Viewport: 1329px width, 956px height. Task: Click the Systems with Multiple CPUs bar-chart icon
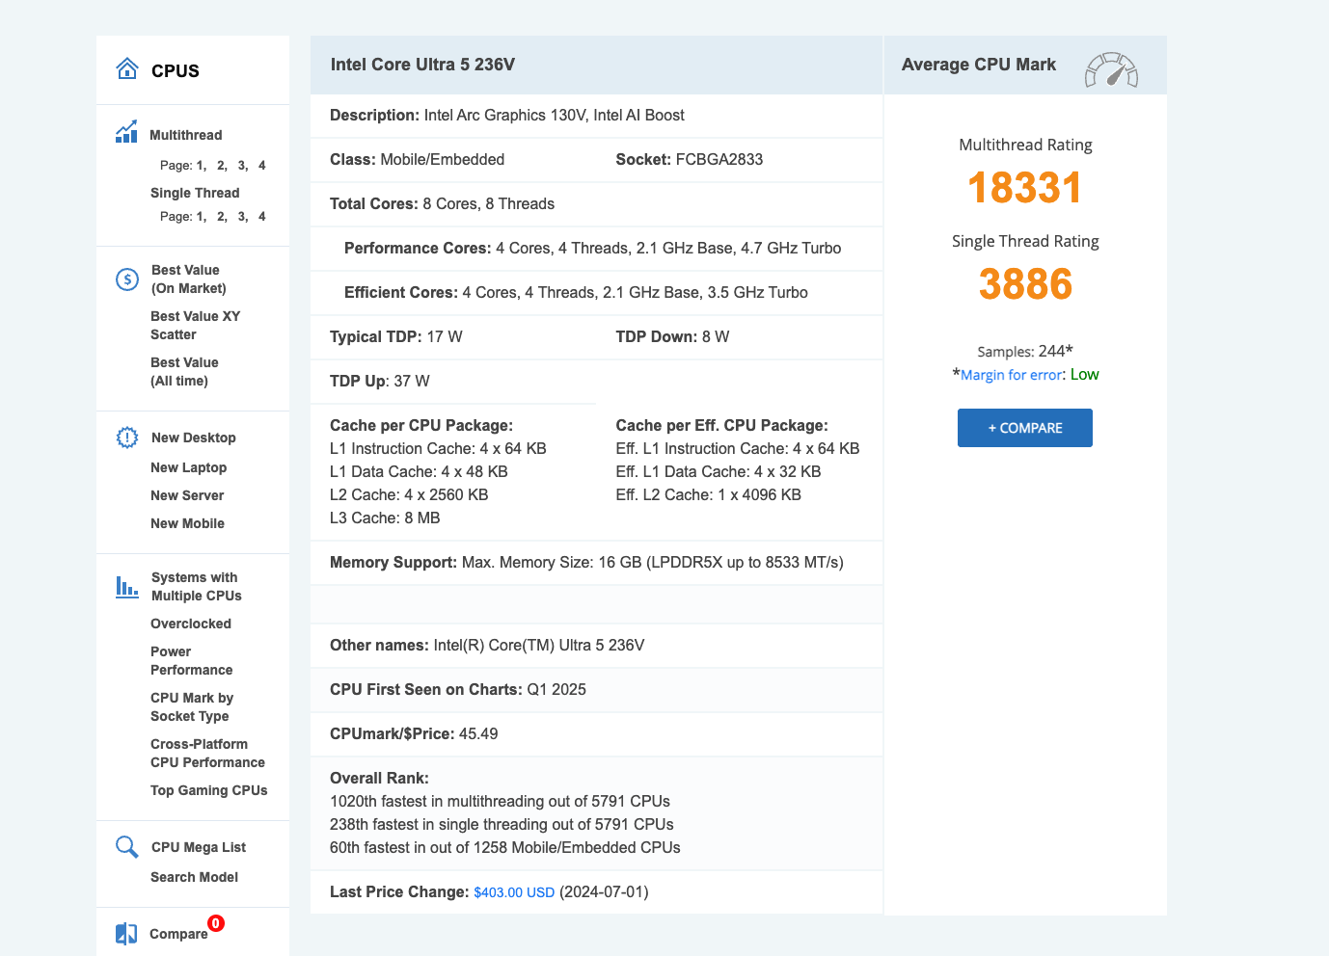[127, 587]
